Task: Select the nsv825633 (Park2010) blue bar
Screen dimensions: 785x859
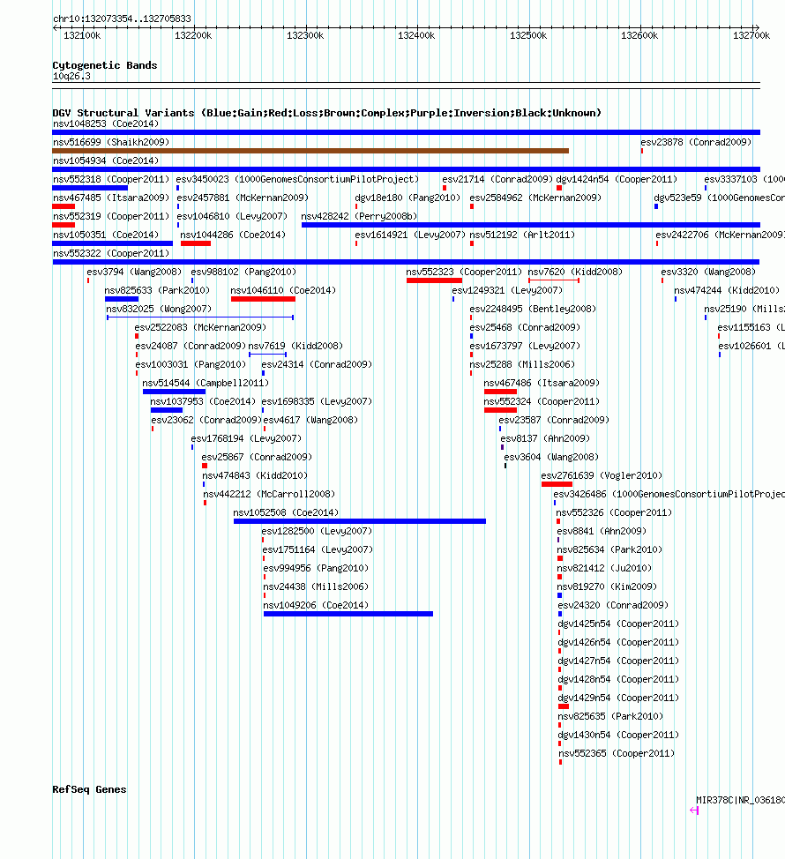Action: (x=122, y=299)
